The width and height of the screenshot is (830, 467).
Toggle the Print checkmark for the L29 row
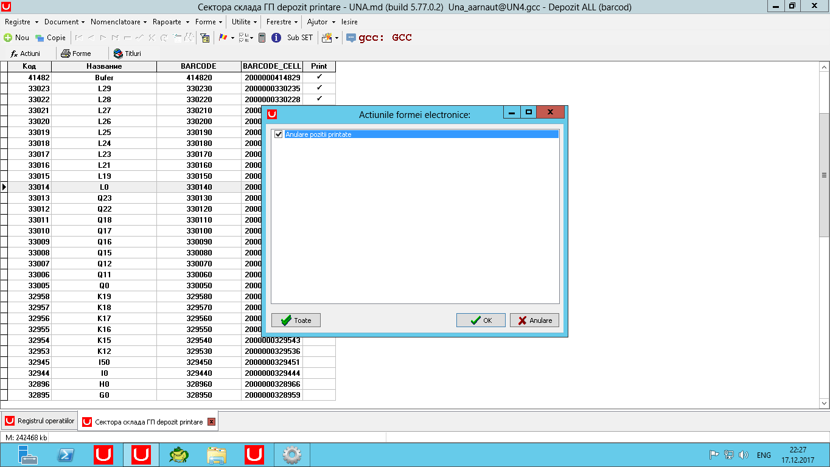click(x=319, y=88)
